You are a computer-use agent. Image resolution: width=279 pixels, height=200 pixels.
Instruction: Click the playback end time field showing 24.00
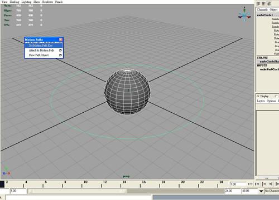pos(233,191)
